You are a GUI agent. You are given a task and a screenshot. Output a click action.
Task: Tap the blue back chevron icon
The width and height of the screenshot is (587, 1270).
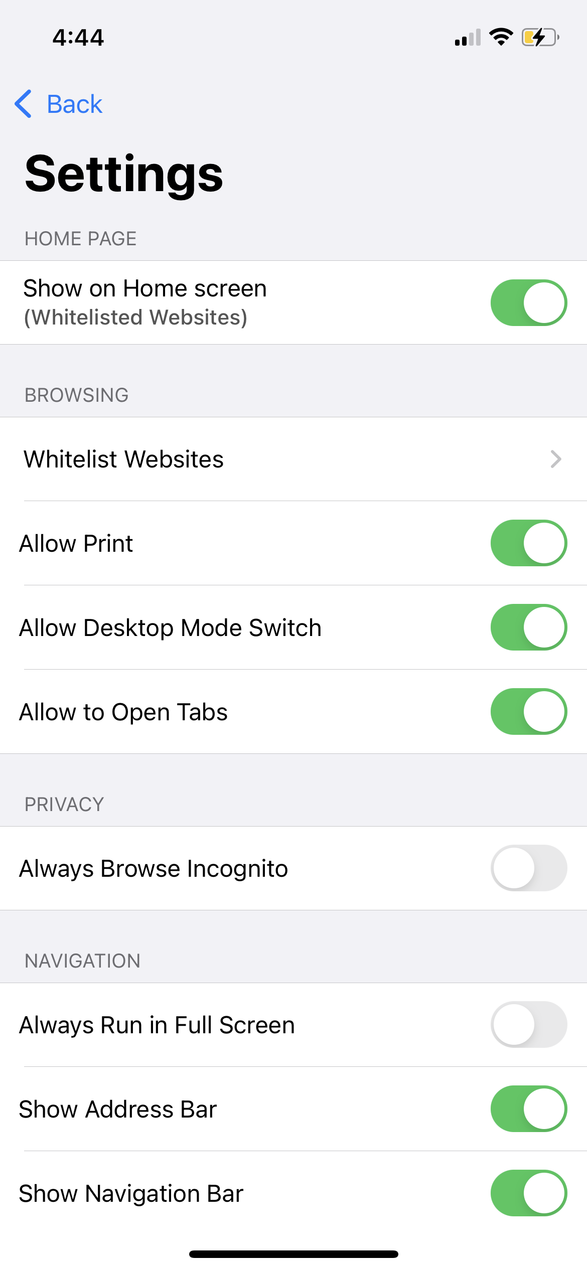click(23, 104)
